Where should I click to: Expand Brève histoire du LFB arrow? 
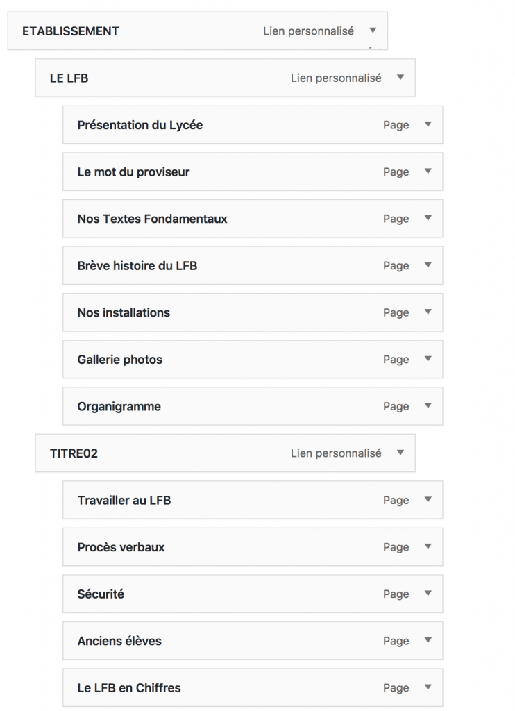click(x=428, y=265)
